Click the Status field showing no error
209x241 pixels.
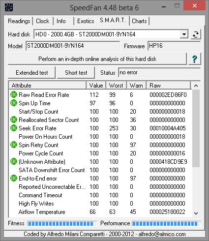159,72
